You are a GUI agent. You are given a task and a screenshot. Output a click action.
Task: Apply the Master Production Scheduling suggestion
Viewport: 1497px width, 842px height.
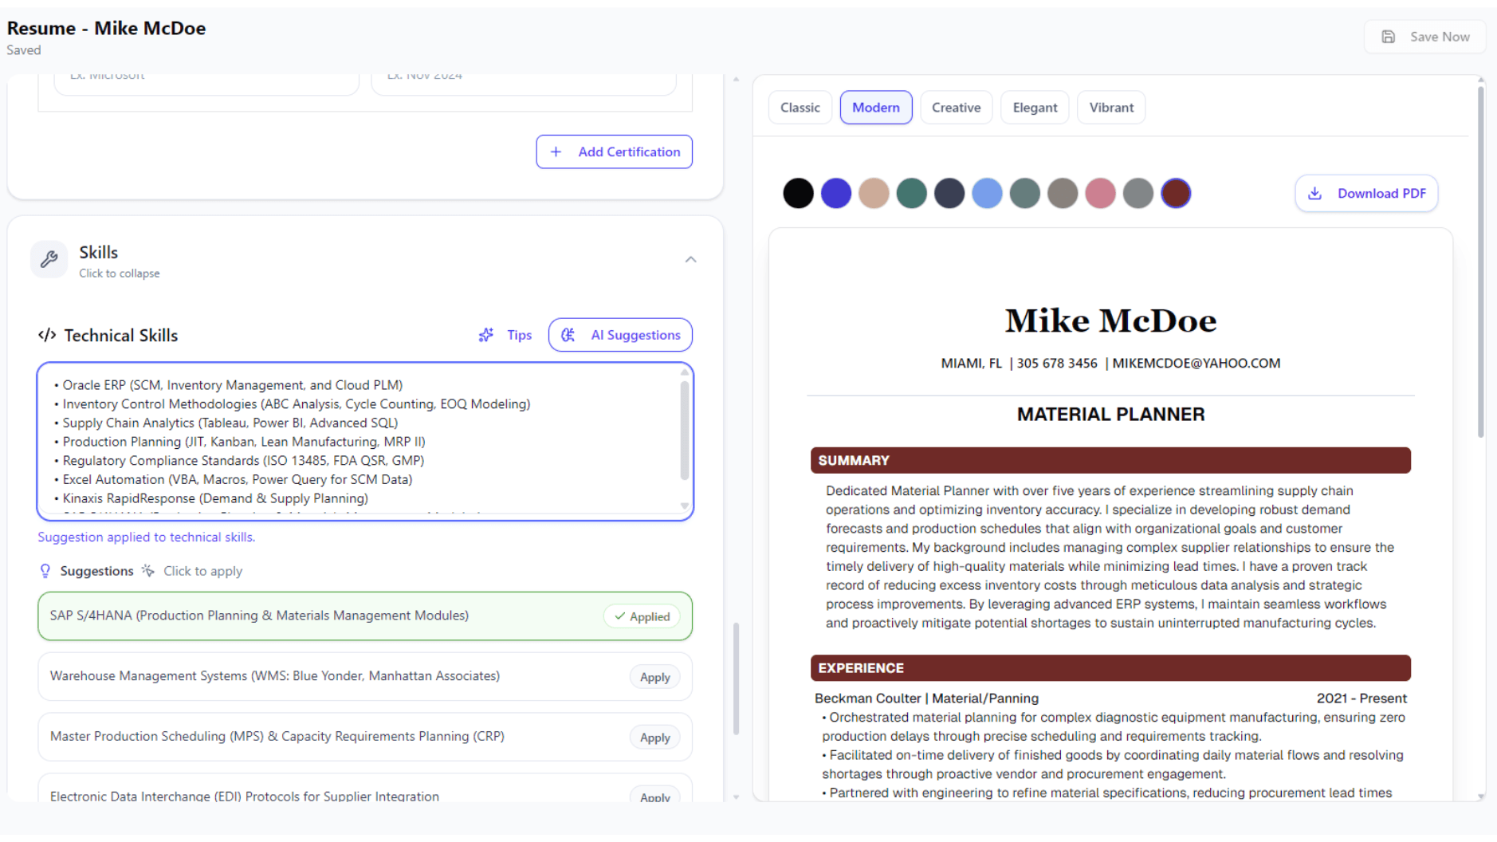pyautogui.click(x=654, y=737)
